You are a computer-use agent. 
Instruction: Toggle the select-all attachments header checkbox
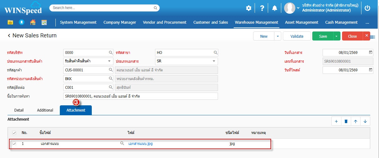(x=14, y=133)
